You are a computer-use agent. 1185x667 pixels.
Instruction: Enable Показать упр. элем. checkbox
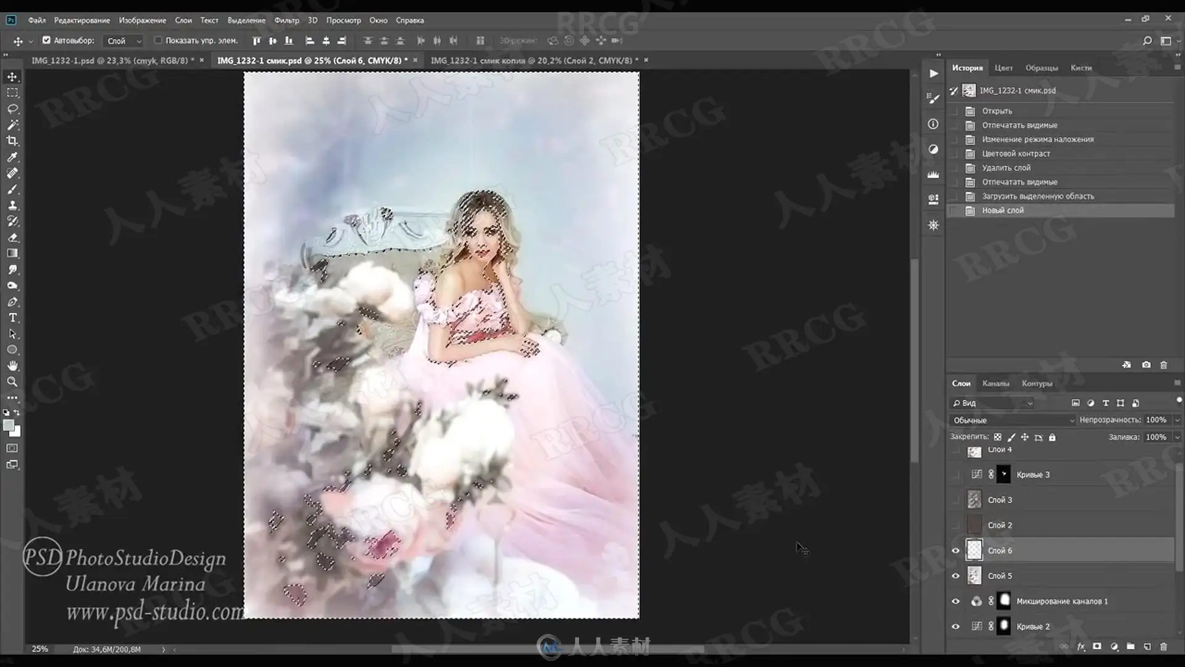[158, 41]
